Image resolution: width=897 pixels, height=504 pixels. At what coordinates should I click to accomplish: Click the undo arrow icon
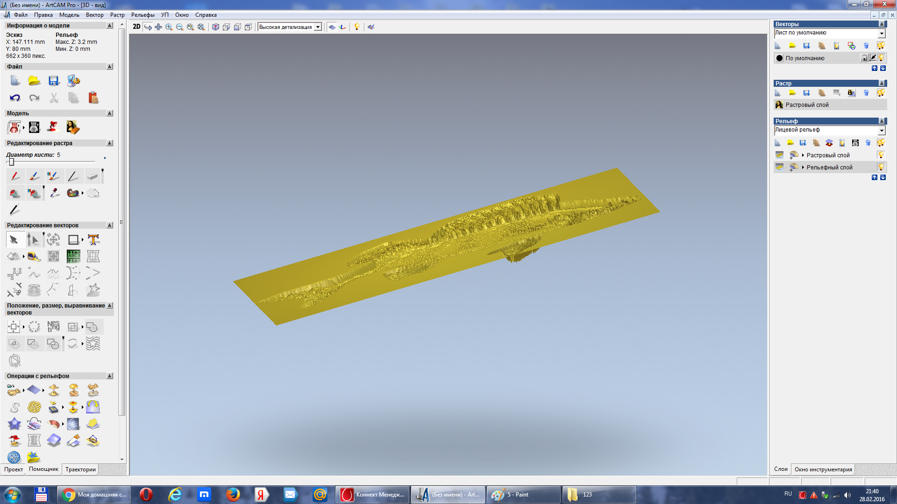pos(14,98)
